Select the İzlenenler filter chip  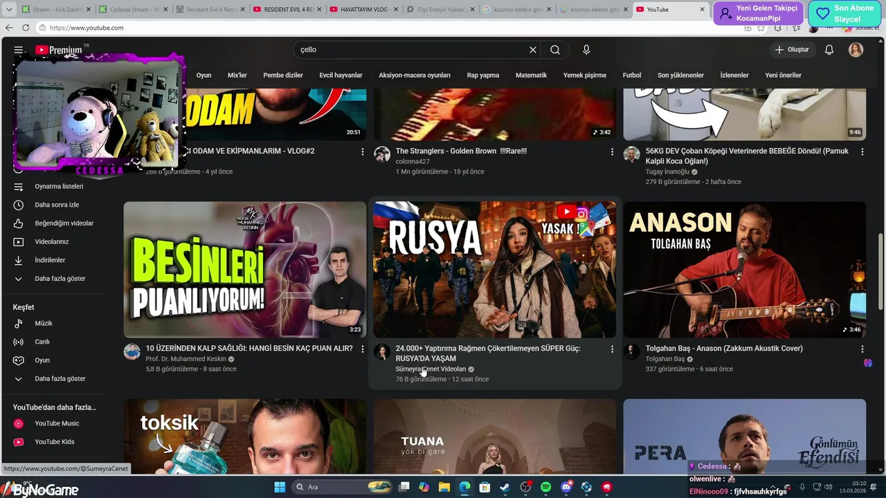tap(734, 75)
